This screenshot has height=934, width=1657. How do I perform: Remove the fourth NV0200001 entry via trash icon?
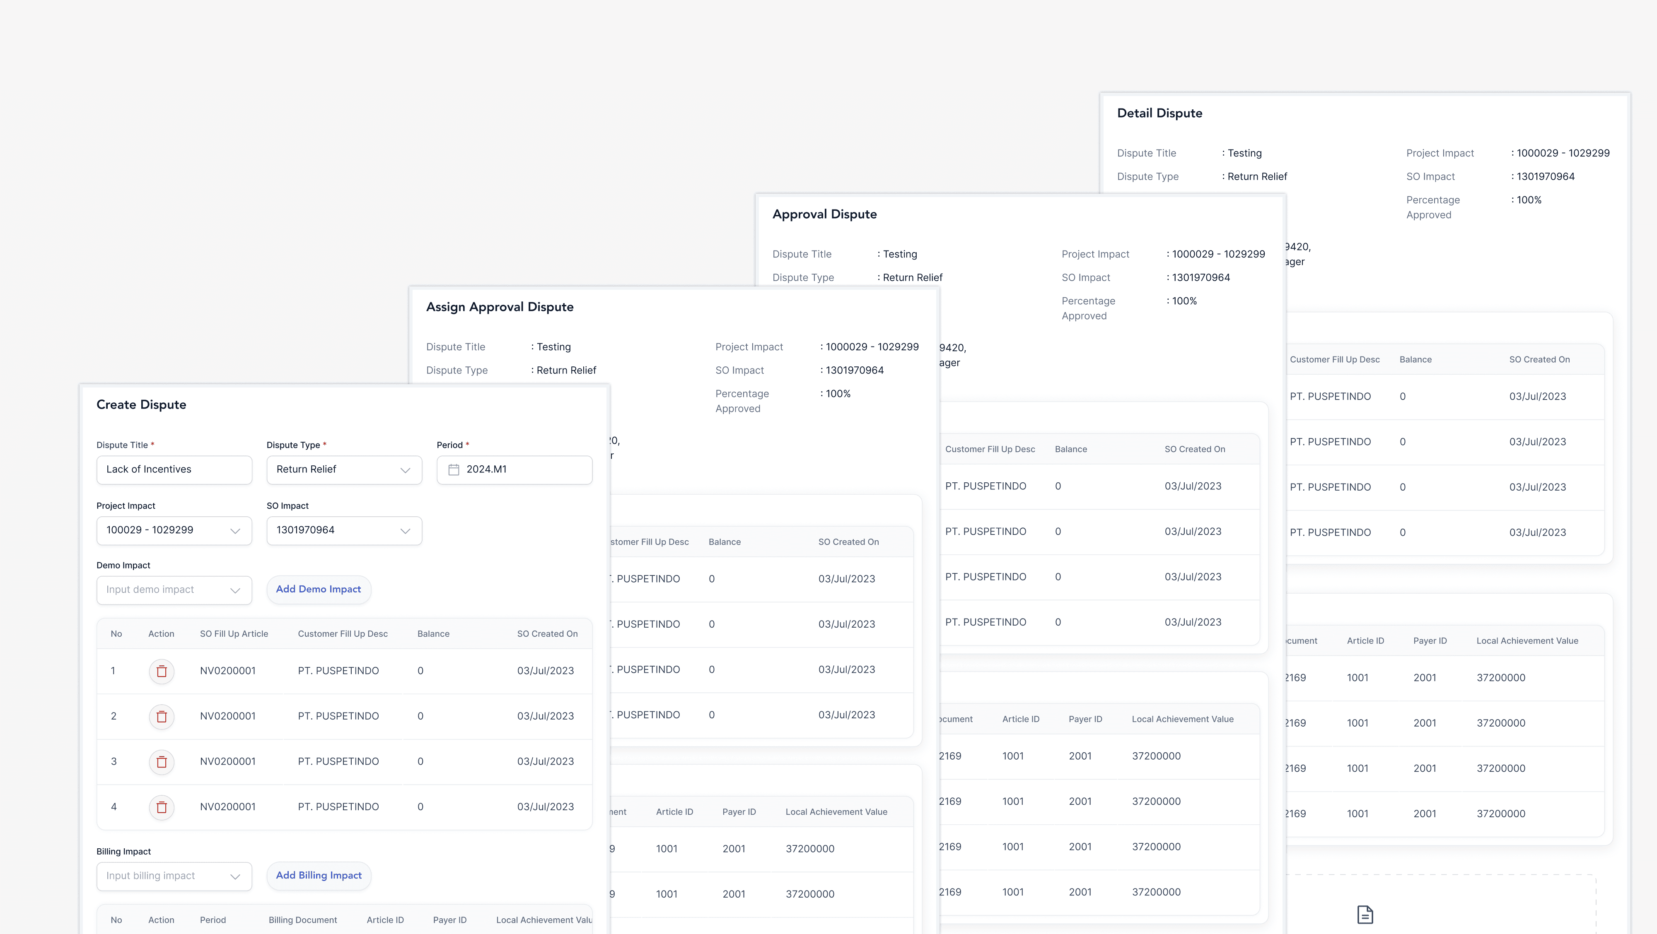162,807
